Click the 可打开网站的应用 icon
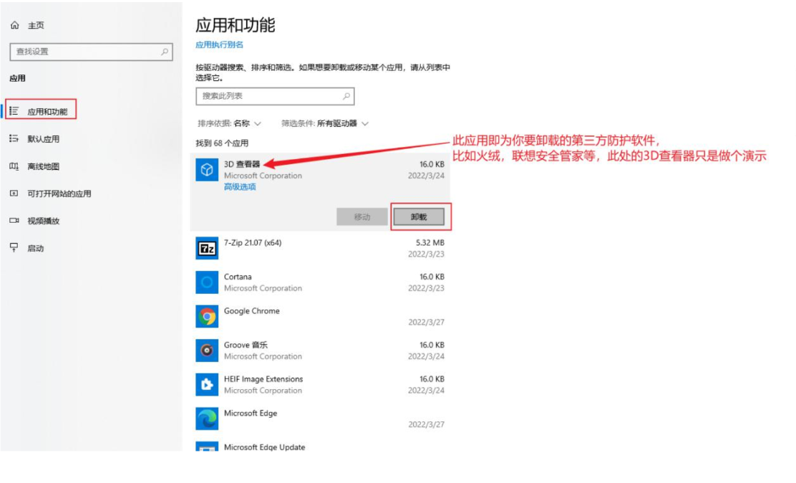 click(x=14, y=193)
